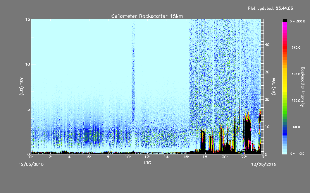Click the 'Ceilometer Backscatter 15km' plot title
The image size is (310, 193).
147,16
